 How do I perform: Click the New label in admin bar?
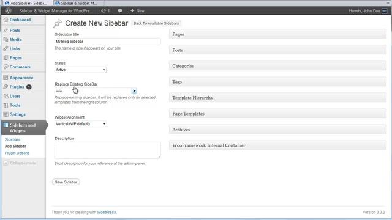pos(140,11)
